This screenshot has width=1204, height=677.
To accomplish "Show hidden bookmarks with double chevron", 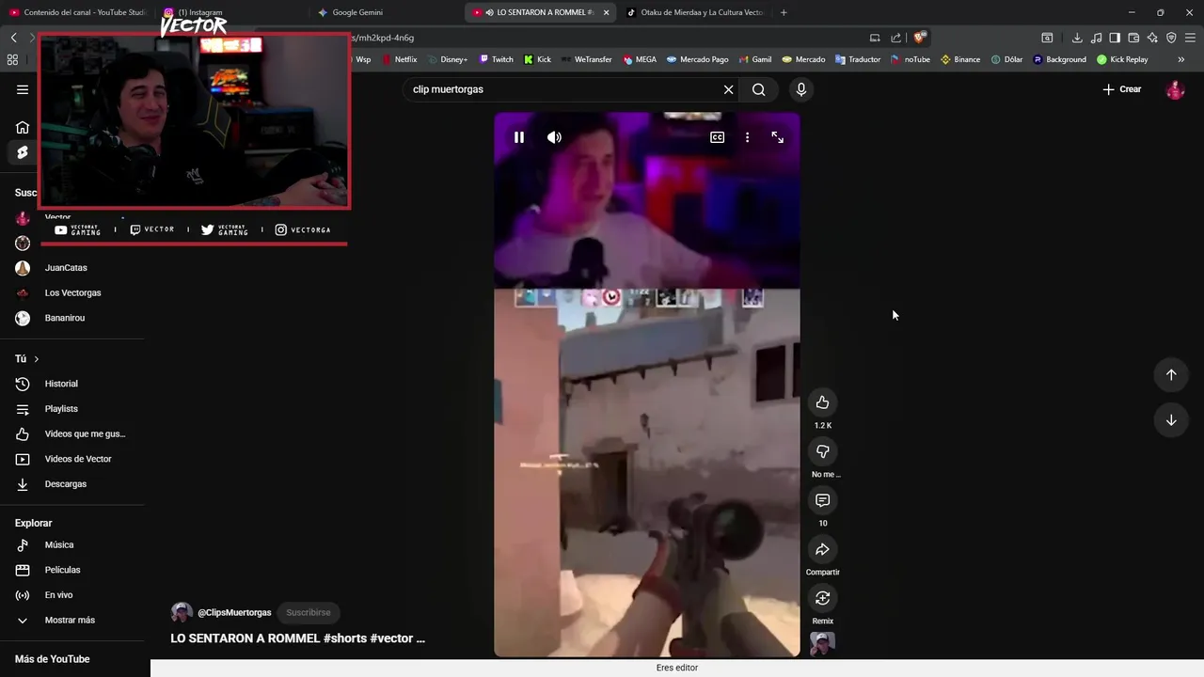I will 1180,59.
